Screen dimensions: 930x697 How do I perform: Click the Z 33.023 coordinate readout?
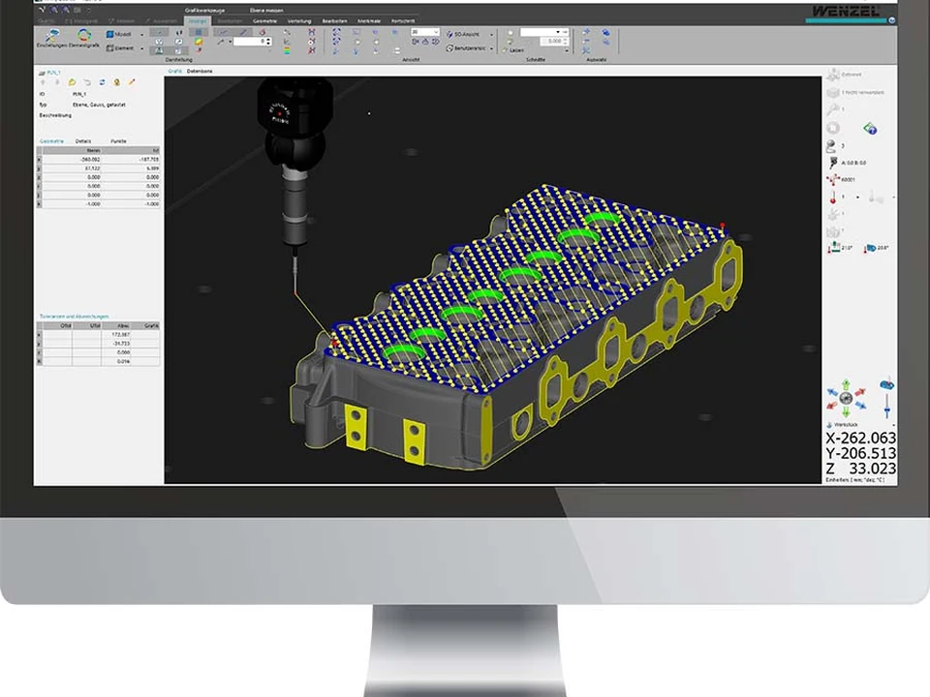(860, 469)
